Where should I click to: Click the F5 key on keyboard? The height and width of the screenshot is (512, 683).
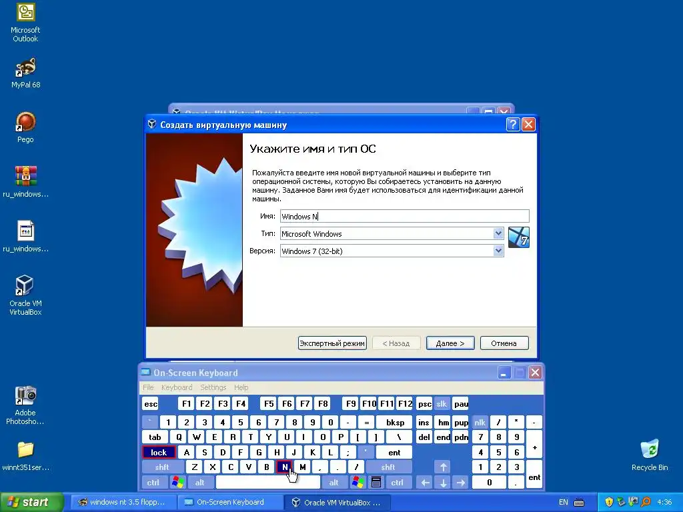click(269, 403)
